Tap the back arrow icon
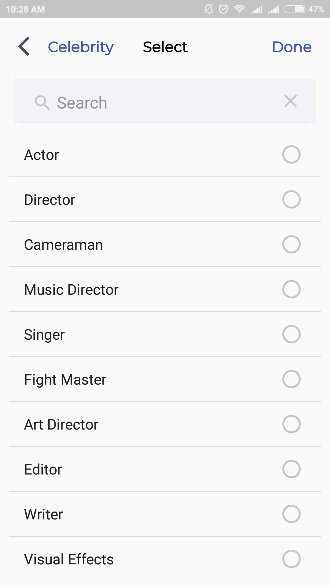The image size is (330, 587). coord(24,46)
